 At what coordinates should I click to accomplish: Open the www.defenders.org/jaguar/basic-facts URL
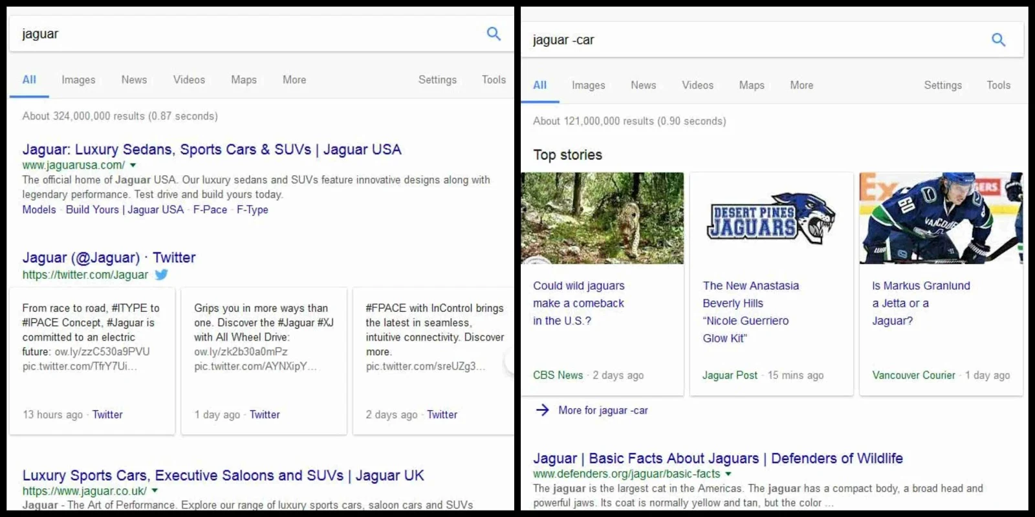pos(626,474)
